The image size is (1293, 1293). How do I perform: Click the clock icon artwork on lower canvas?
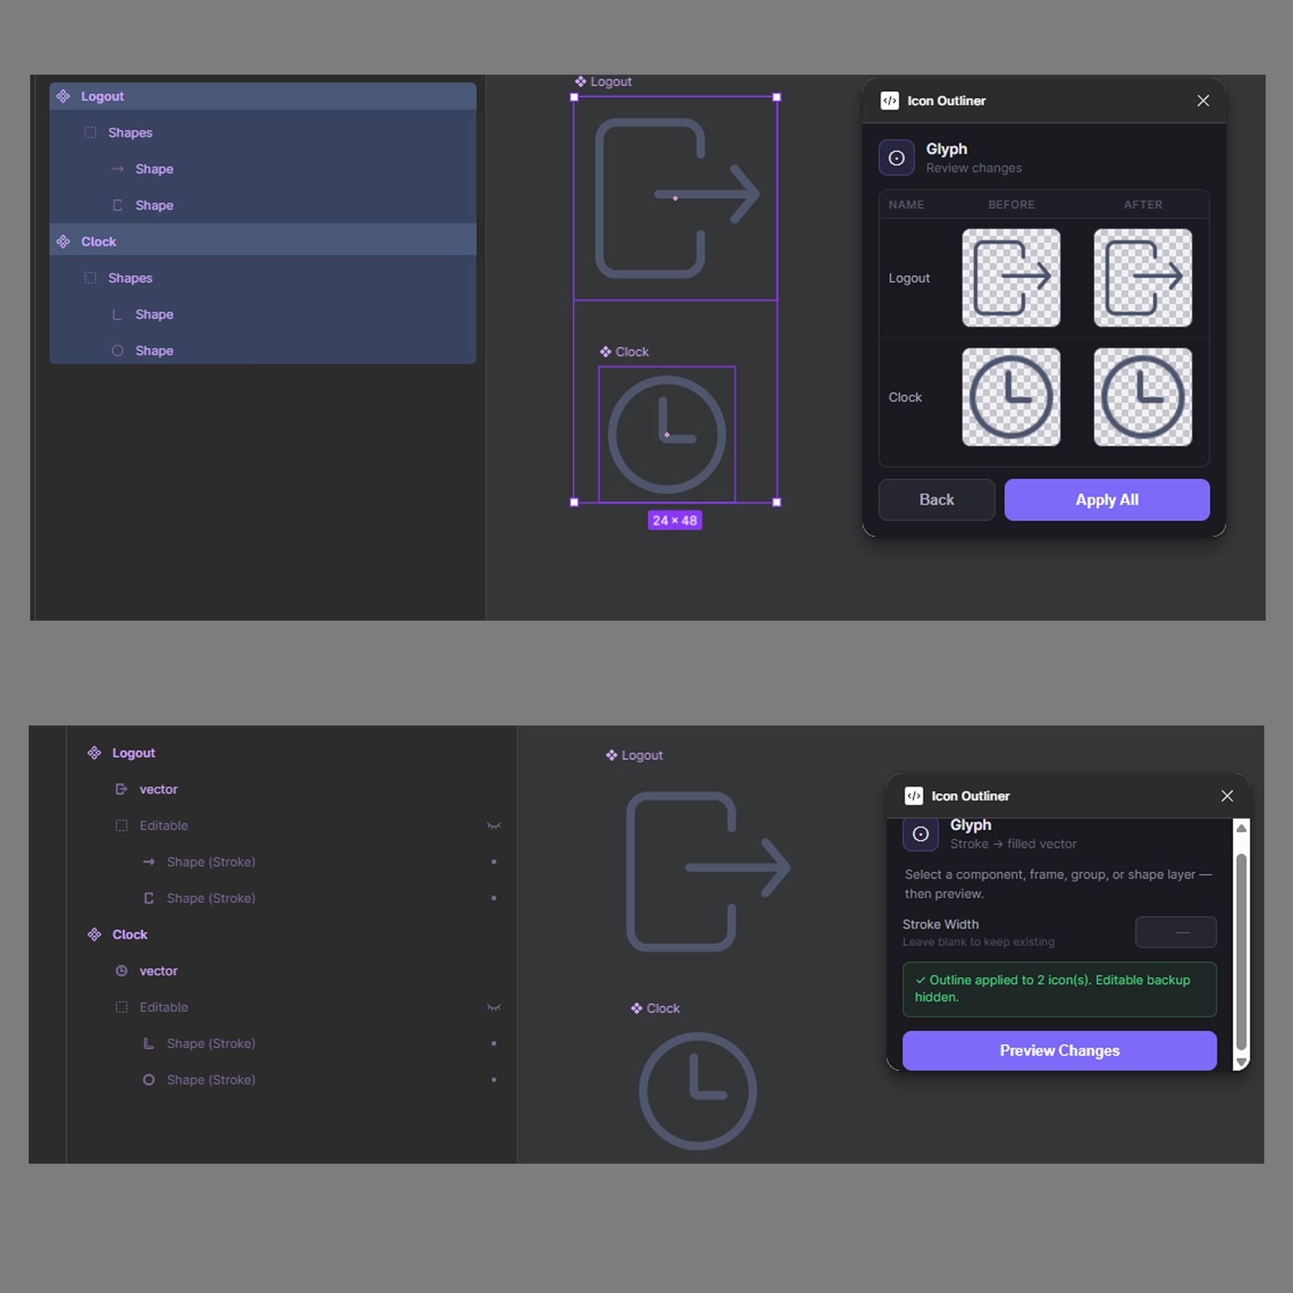[698, 1091]
